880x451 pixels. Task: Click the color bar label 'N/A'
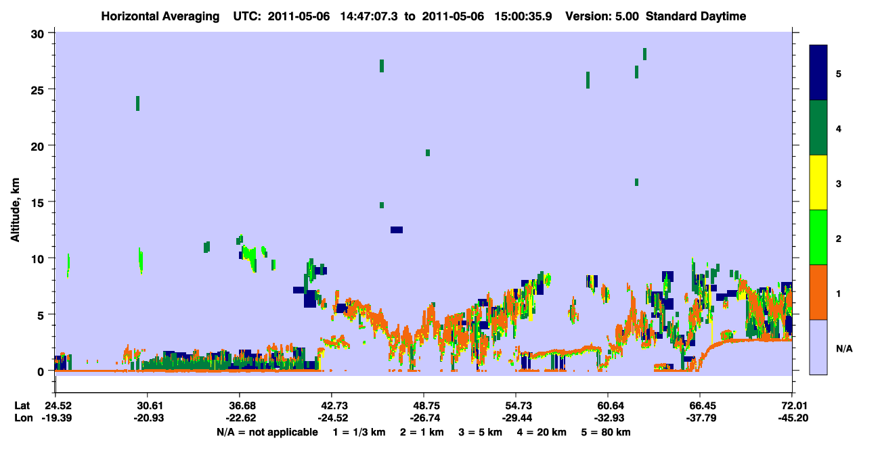pos(843,348)
